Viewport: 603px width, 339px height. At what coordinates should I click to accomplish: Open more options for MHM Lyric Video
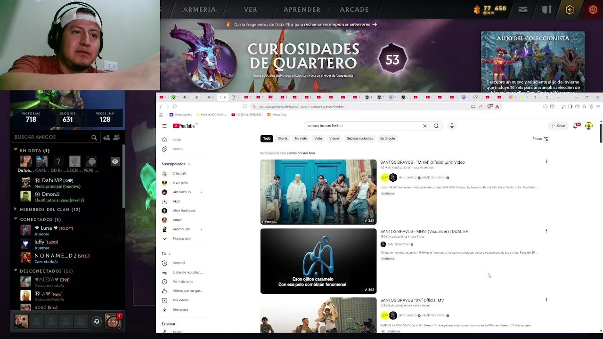(x=546, y=162)
